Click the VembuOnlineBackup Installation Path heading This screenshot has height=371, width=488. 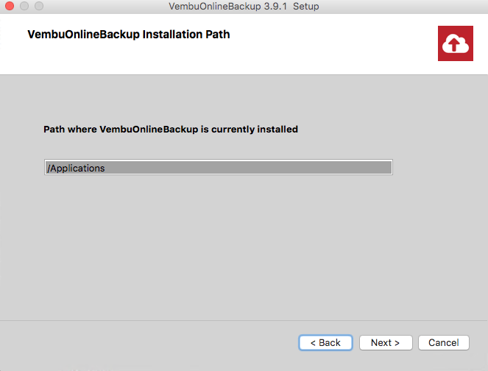pyautogui.click(x=129, y=35)
